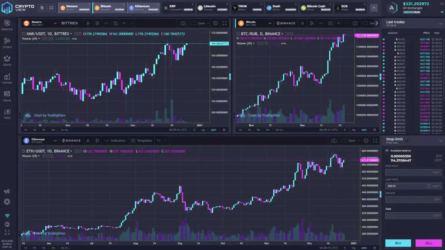
Task: Open bottom axis settings gear of Ethereum chart
Action: pyautogui.click(x=374, y=248)
